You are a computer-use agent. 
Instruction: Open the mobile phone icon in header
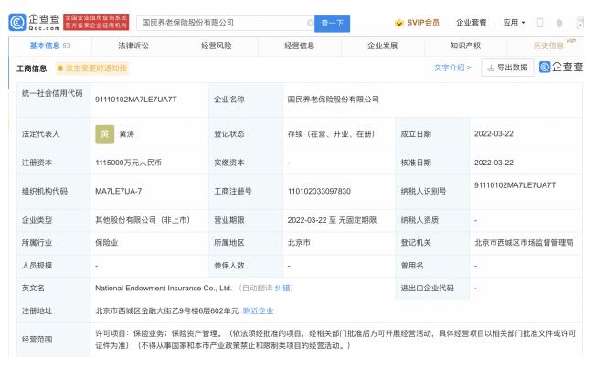[539, 22]
